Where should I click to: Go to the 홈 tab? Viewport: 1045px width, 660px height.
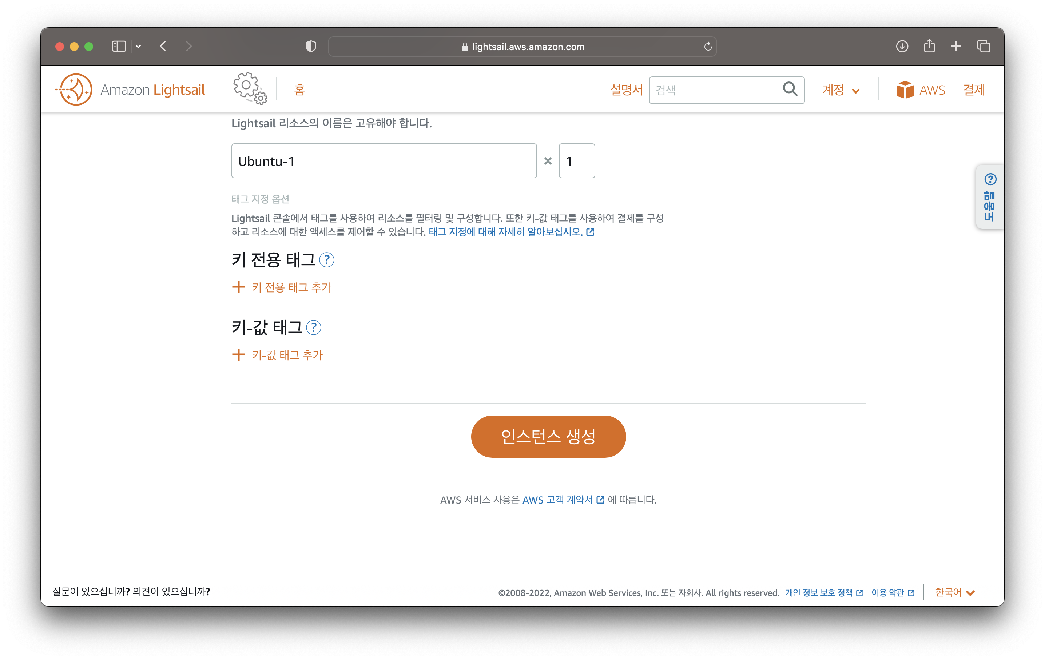[x=299, y=90]
